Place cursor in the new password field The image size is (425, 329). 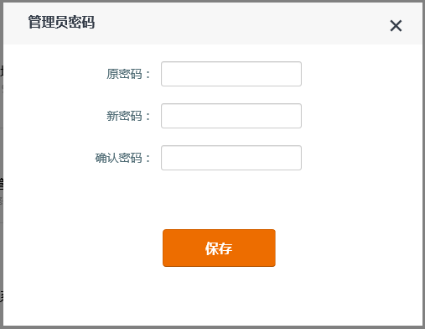231,116
